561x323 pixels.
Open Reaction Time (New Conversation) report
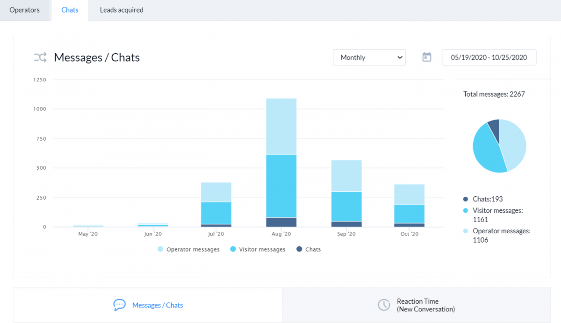425,305
